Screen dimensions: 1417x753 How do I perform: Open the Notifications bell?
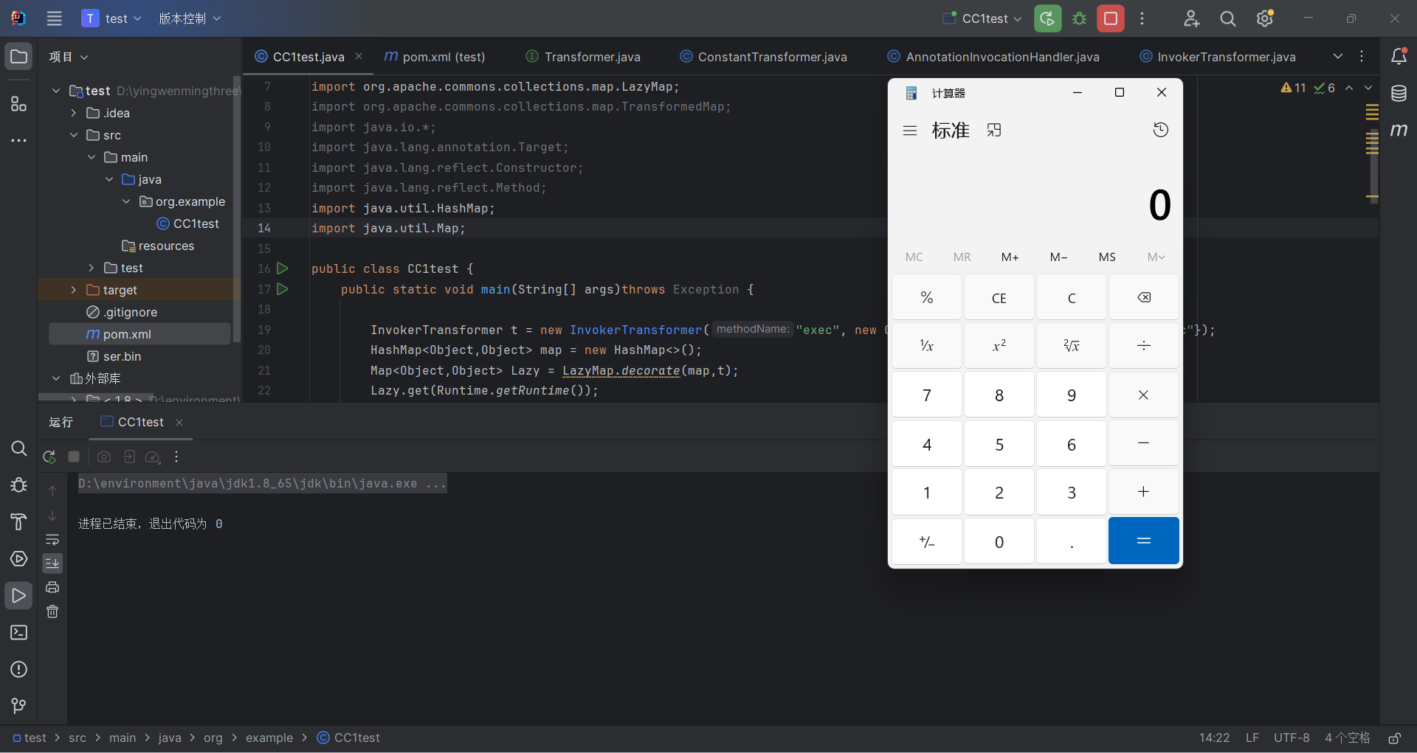[1399, 56]
